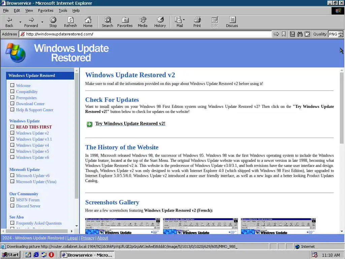Click the Try Windows Update Restored v2! link
Screen dimensions: 345x259
point(130,123)
